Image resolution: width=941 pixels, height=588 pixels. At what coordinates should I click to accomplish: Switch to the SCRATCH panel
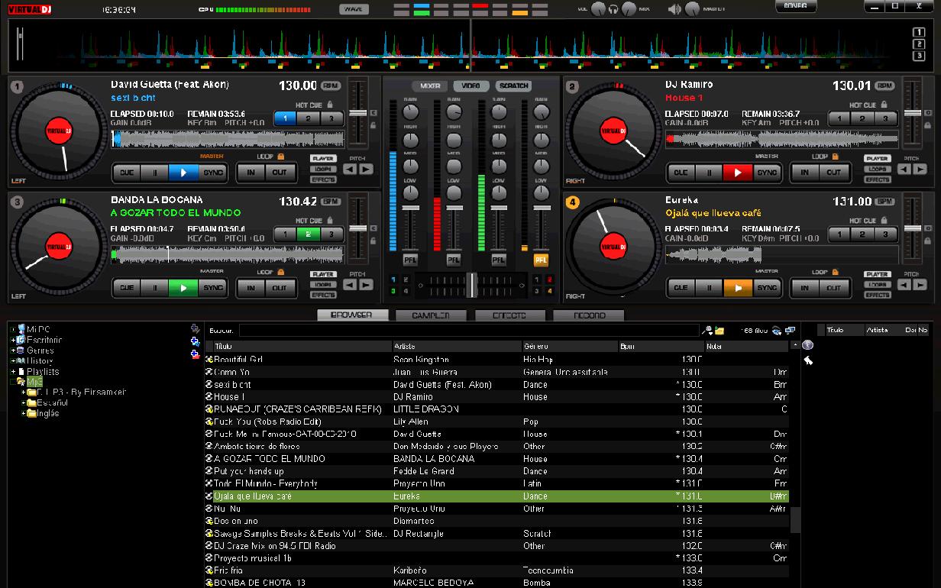(512, 86)
